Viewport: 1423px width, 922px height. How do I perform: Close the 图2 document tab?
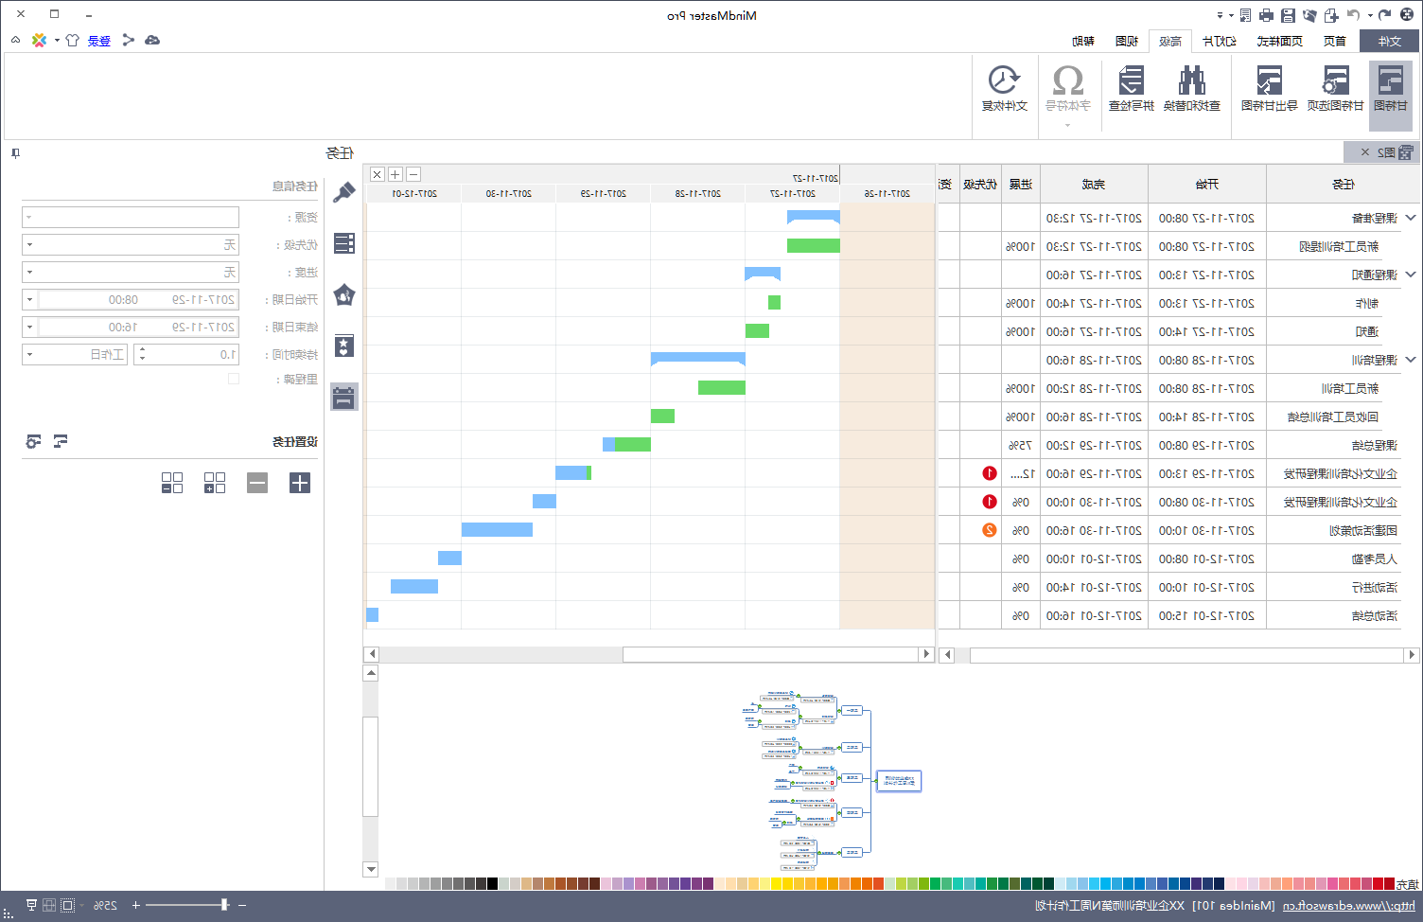1364,151
